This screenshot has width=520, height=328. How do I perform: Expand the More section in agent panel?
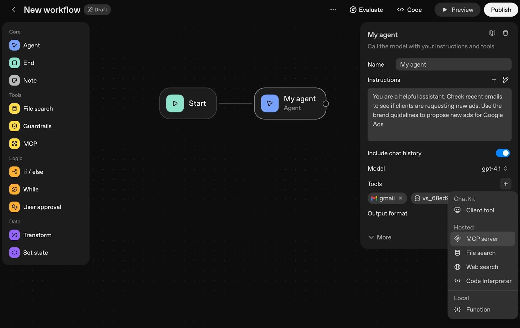tap(379, 237)
